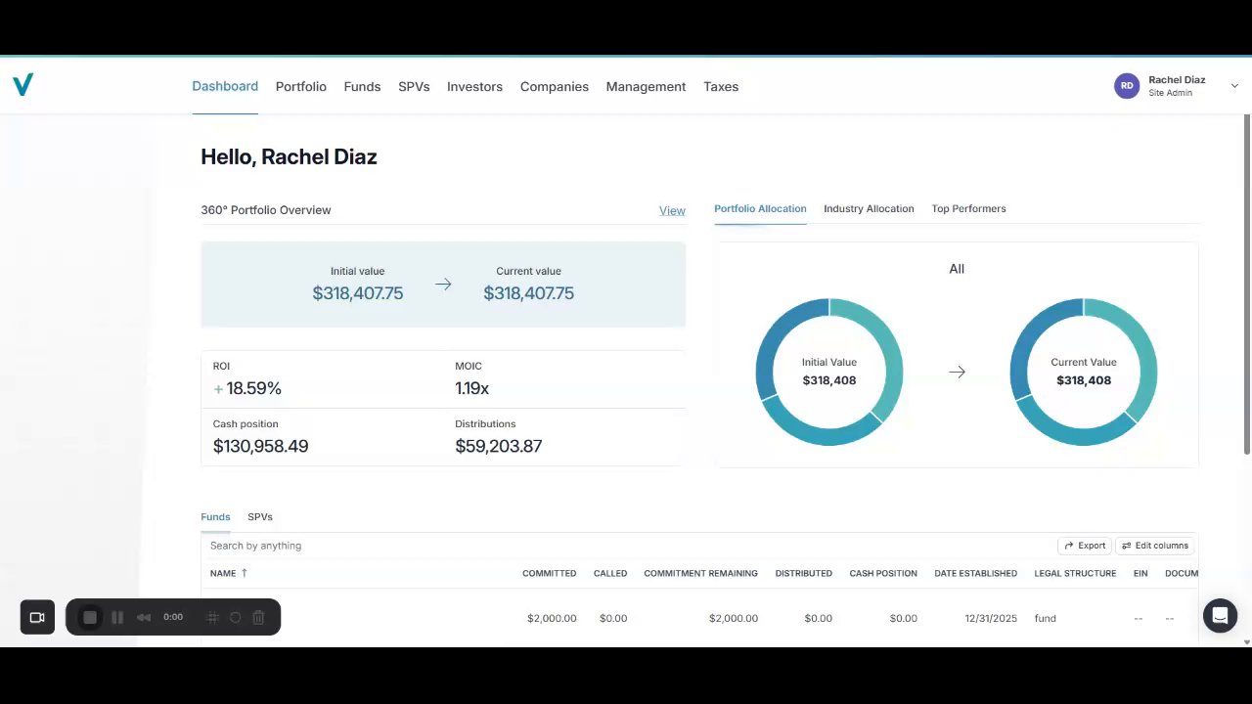
Task: Open the Management section
Action: coord(646,86)
